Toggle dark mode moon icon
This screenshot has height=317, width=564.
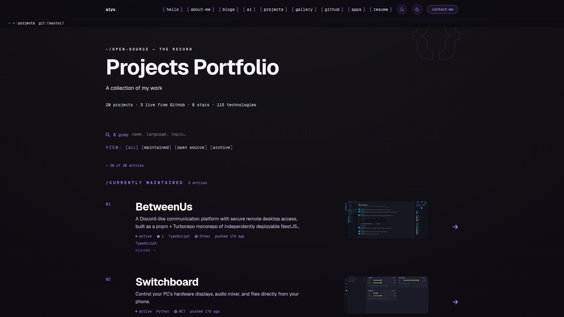(417, 9)
